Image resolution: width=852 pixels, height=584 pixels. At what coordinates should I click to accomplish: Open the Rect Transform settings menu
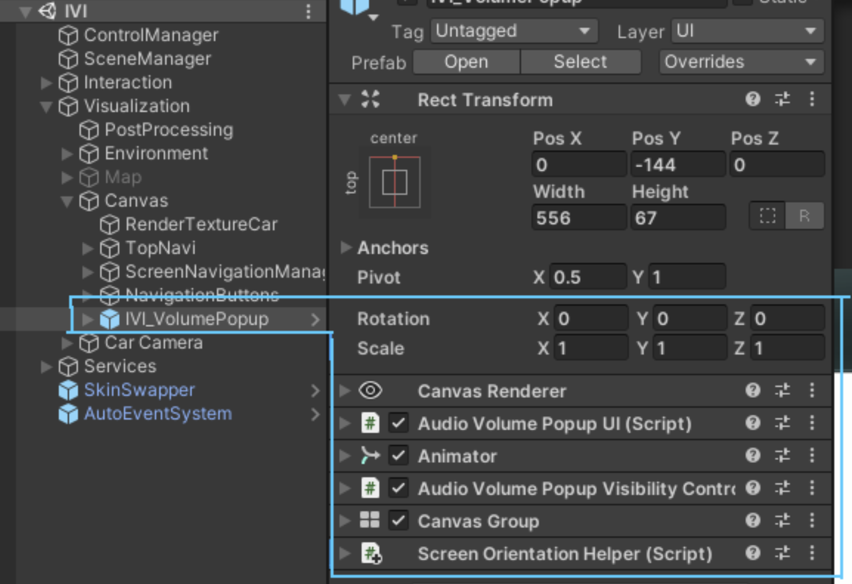point(812,99)
